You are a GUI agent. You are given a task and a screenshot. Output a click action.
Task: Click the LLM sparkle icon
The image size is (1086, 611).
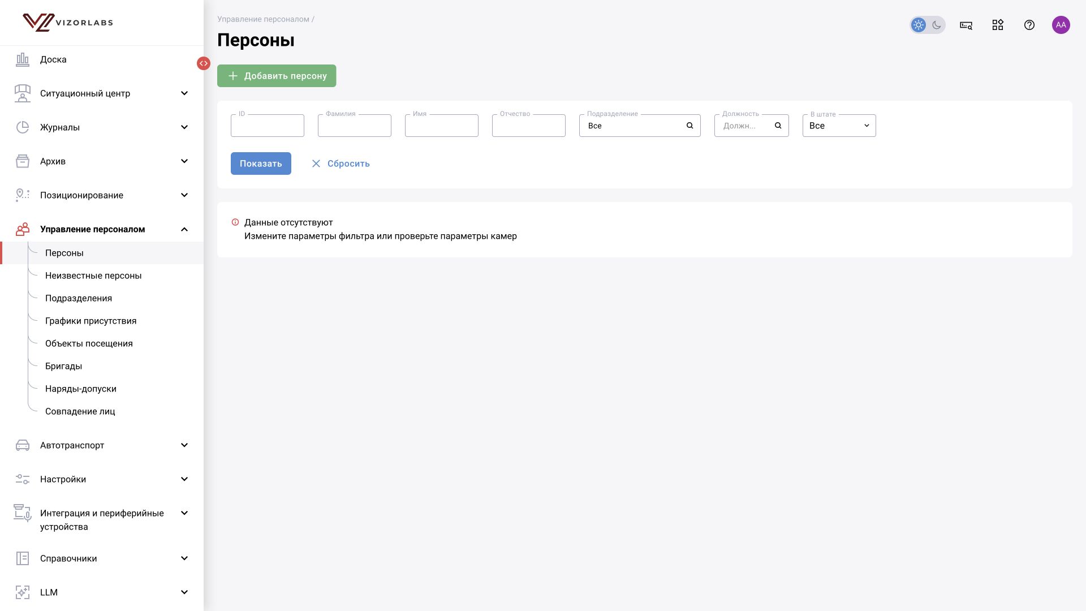(23, 592)
